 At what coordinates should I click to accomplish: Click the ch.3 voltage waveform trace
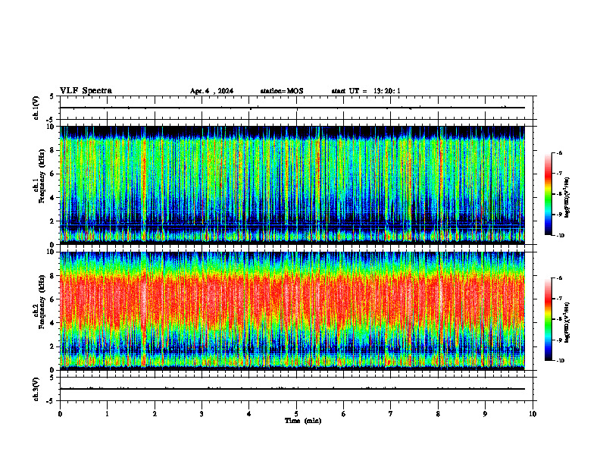[x=292, y=389]
